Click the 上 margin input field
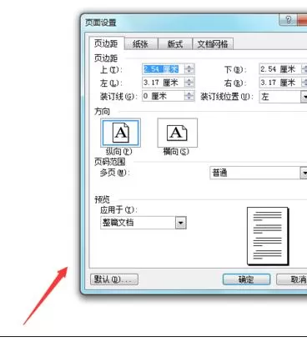The height and width of the screenshot is (342, 307). click(x=164, y=69)
